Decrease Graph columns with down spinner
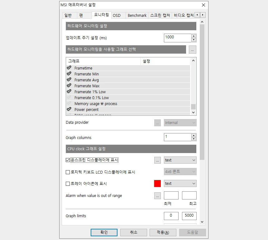This screenshot has width=268, height=240. click(x=194, y=139)
